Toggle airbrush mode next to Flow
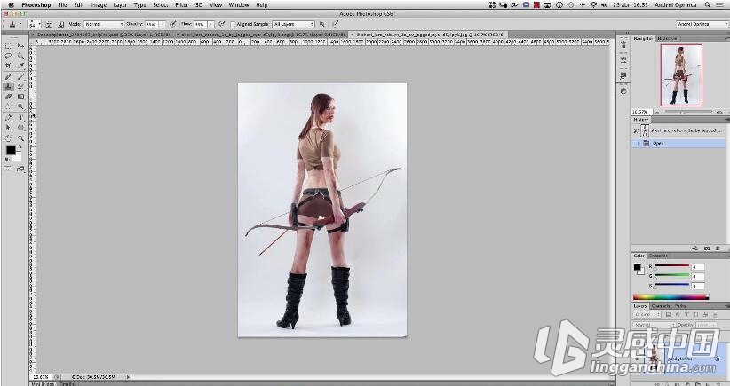Screen dimensions: 730x386 point(222,24)
